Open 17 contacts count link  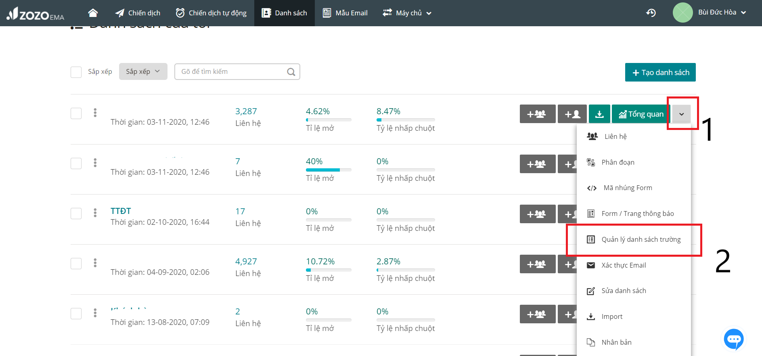(x=240, y=212)
